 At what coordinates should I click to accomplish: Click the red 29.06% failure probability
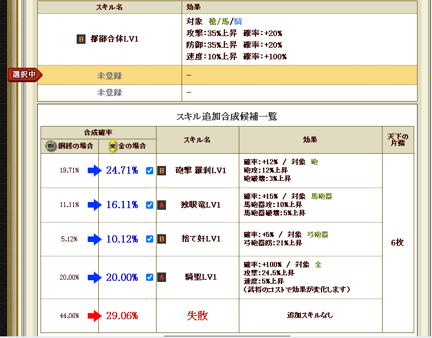click(x=122, y=316)
